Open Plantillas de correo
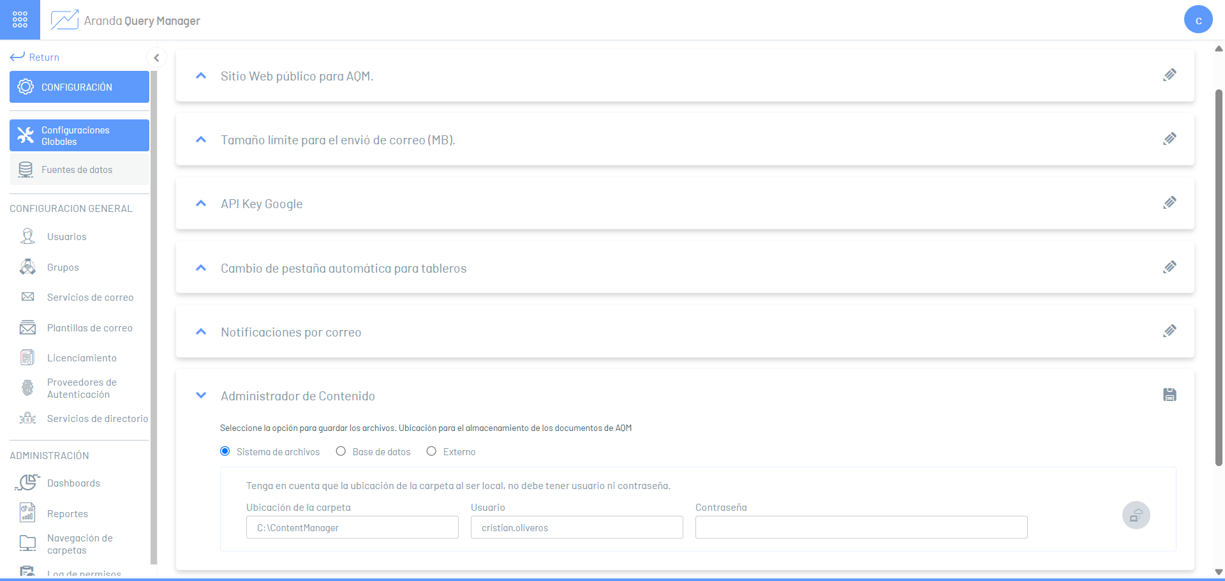This screenshot has width=1225, height=581. 89,328
